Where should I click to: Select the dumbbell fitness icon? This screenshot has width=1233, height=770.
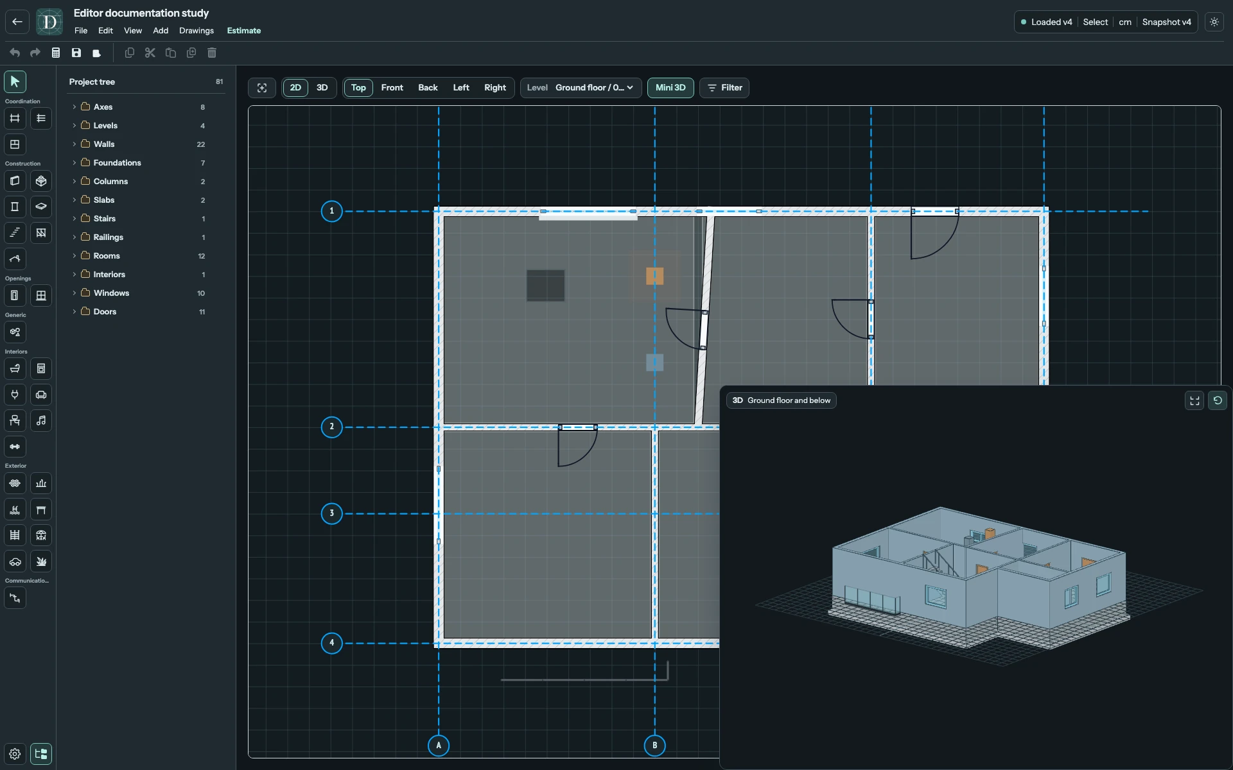click(15, 447)
